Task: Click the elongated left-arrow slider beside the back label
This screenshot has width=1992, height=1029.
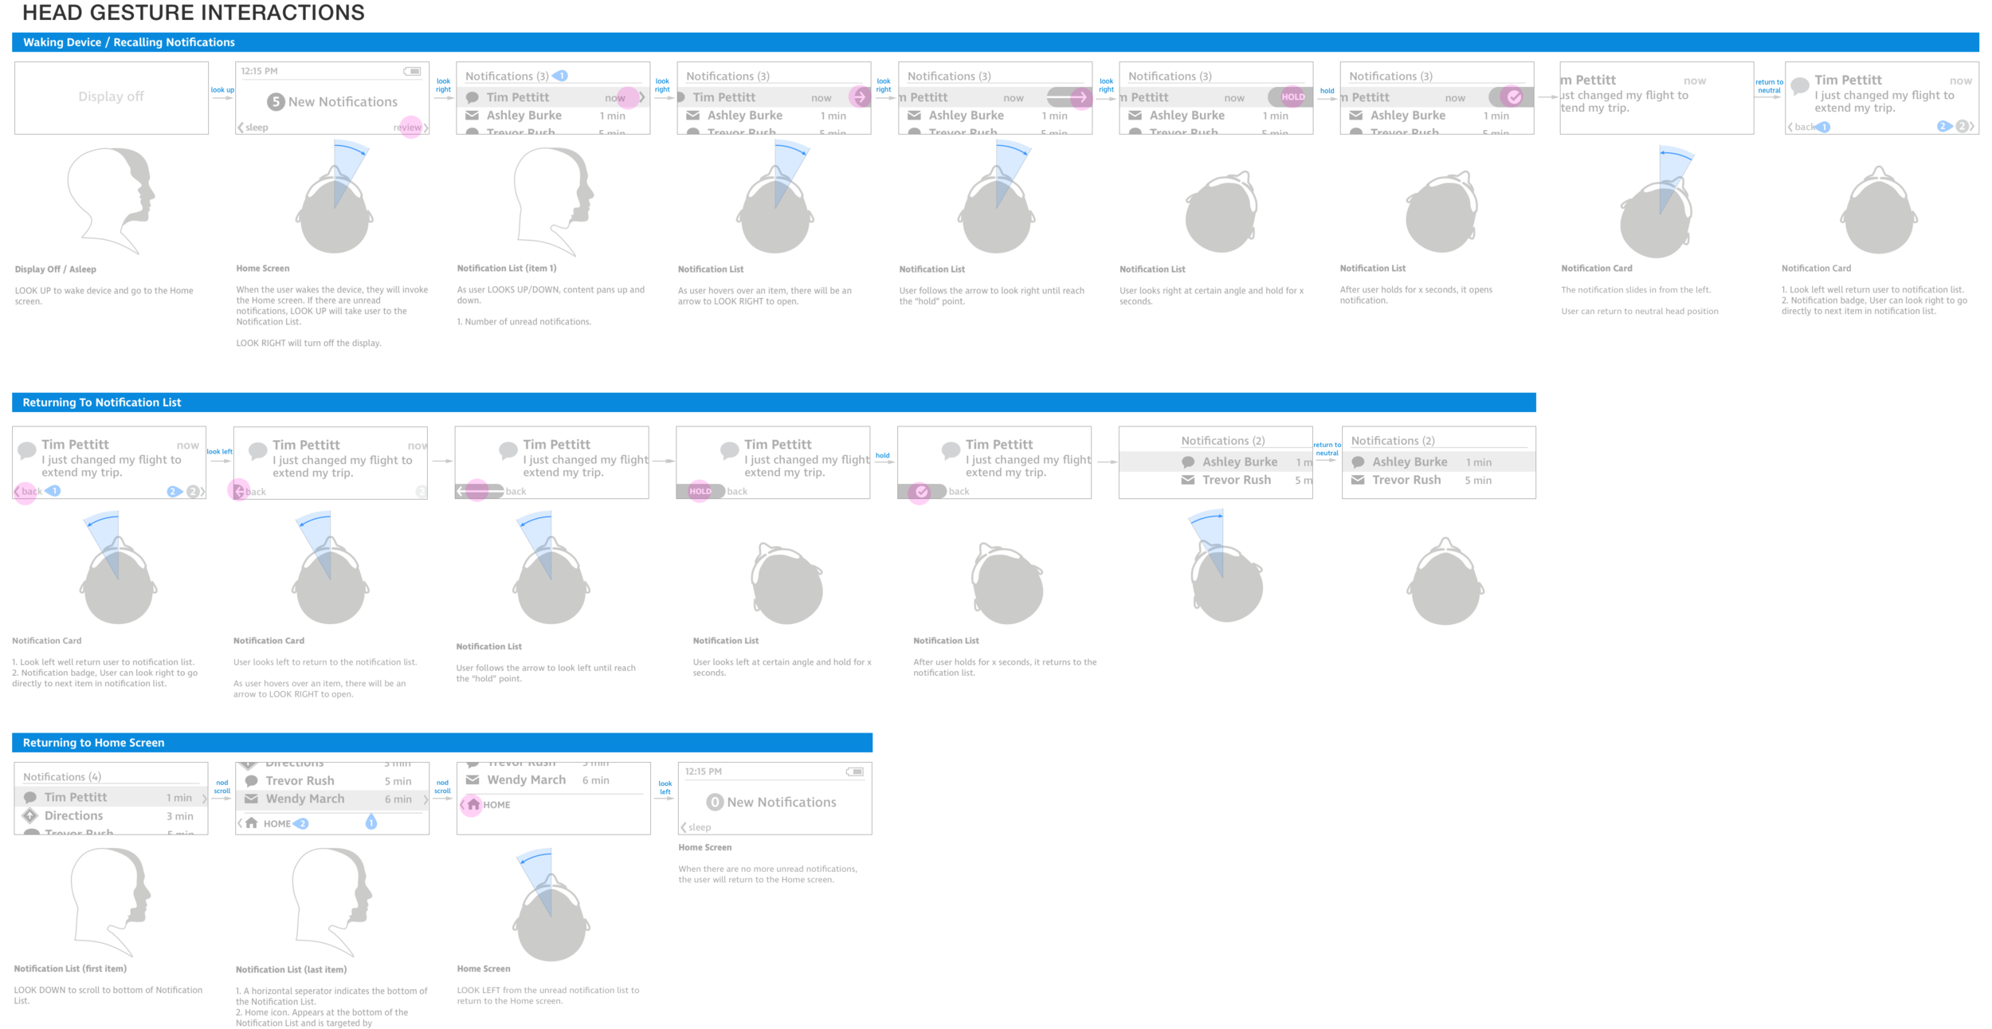Action: click(x=480, y=491)
